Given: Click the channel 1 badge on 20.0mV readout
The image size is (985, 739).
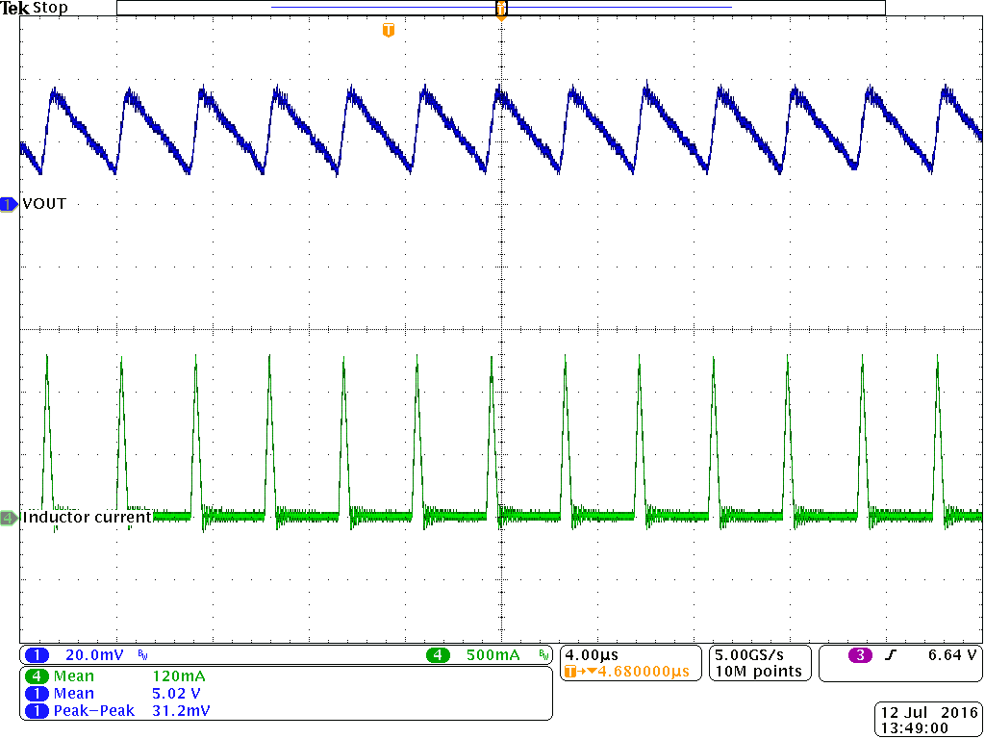Looking at the screenshot, I should click(37, 653).
